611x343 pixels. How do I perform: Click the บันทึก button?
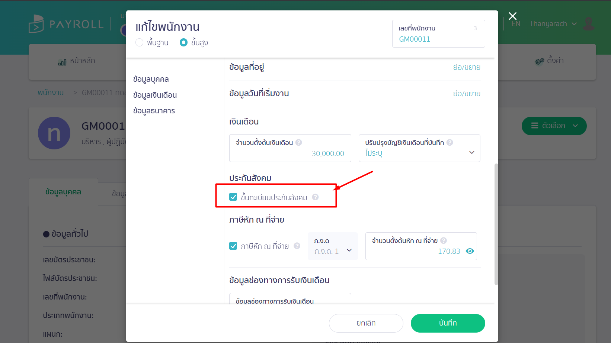[x=448, y=323]
